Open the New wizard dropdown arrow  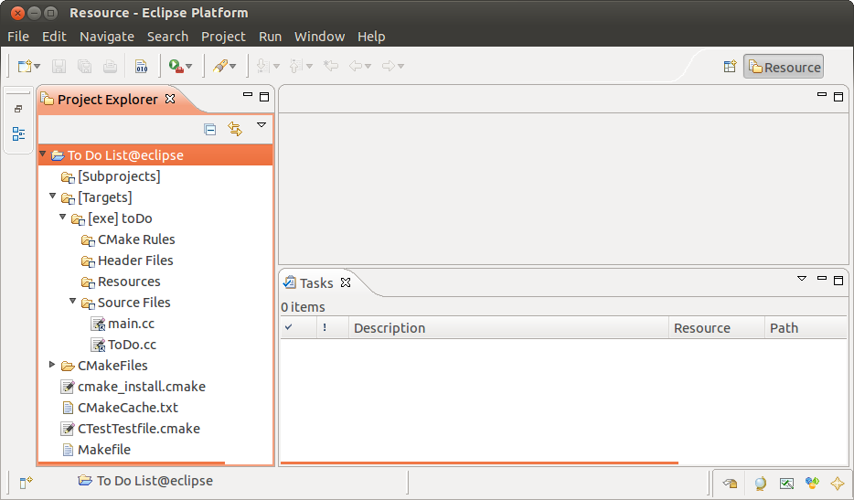point(37,67)
